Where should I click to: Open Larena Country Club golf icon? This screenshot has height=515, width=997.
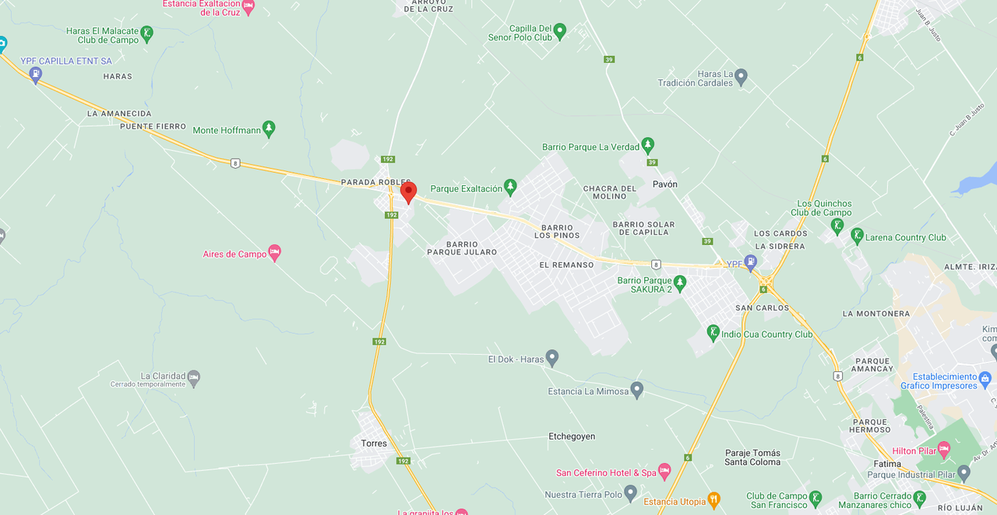(x=857, y=236)
